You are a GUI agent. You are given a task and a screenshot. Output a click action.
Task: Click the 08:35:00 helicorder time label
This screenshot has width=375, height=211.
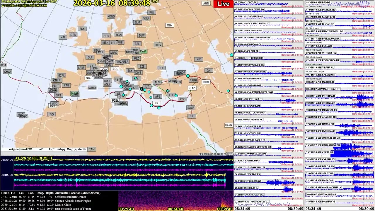[x=7, y=175]
